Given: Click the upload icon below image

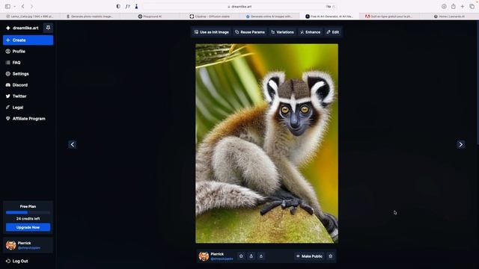Looking at the screenshot, I should (x=251, y=256).
